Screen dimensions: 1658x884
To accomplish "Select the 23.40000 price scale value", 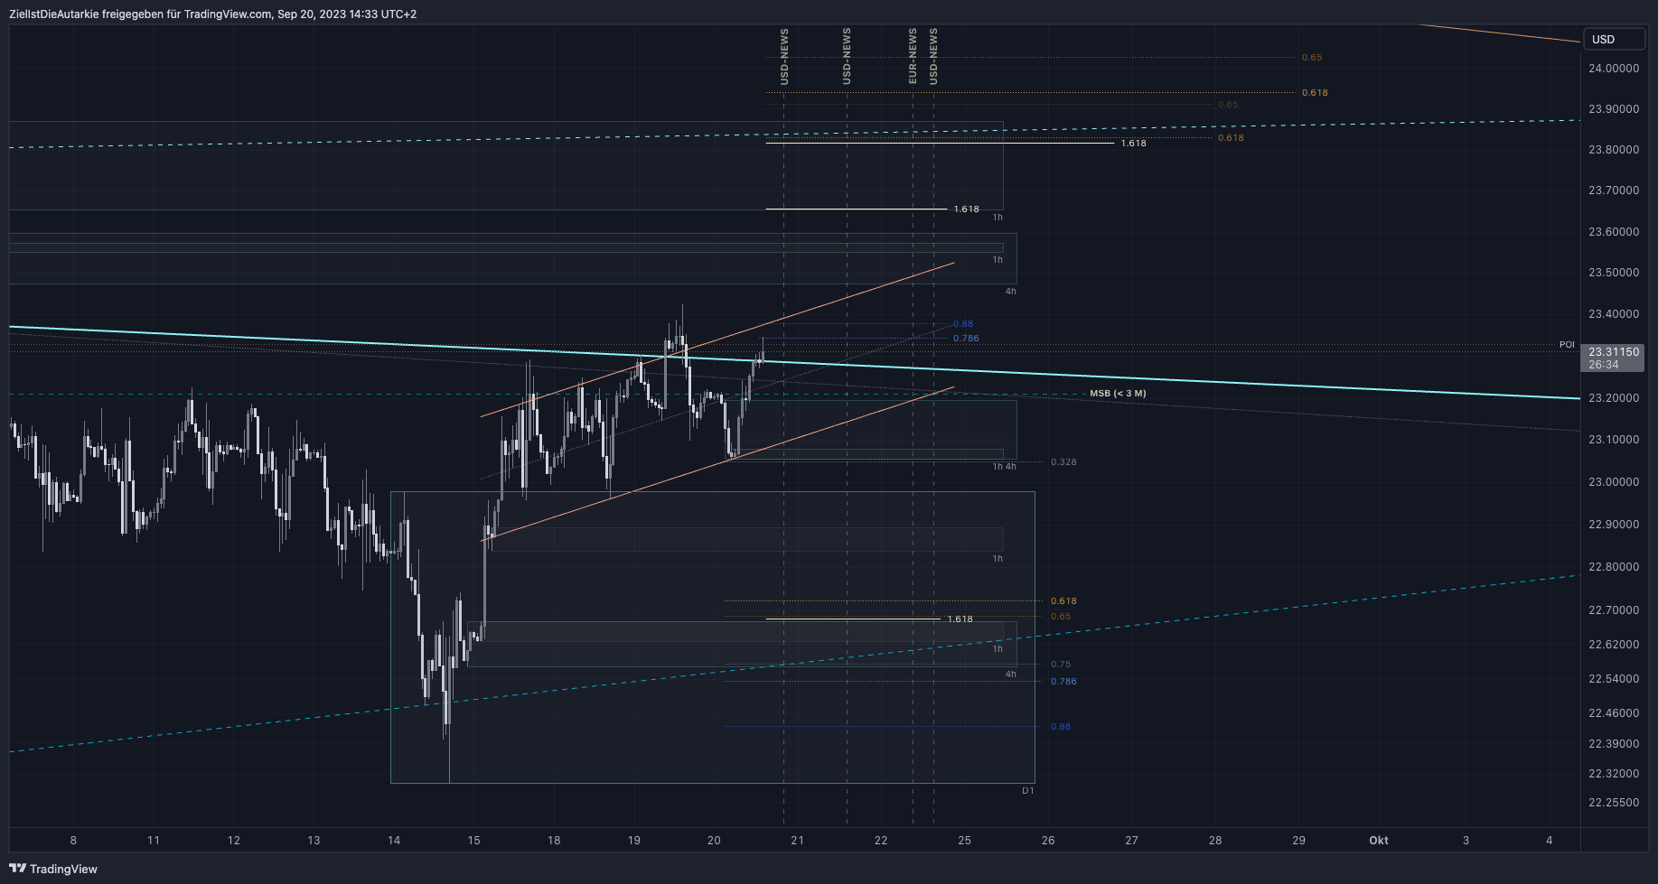I will point(1614,314).
